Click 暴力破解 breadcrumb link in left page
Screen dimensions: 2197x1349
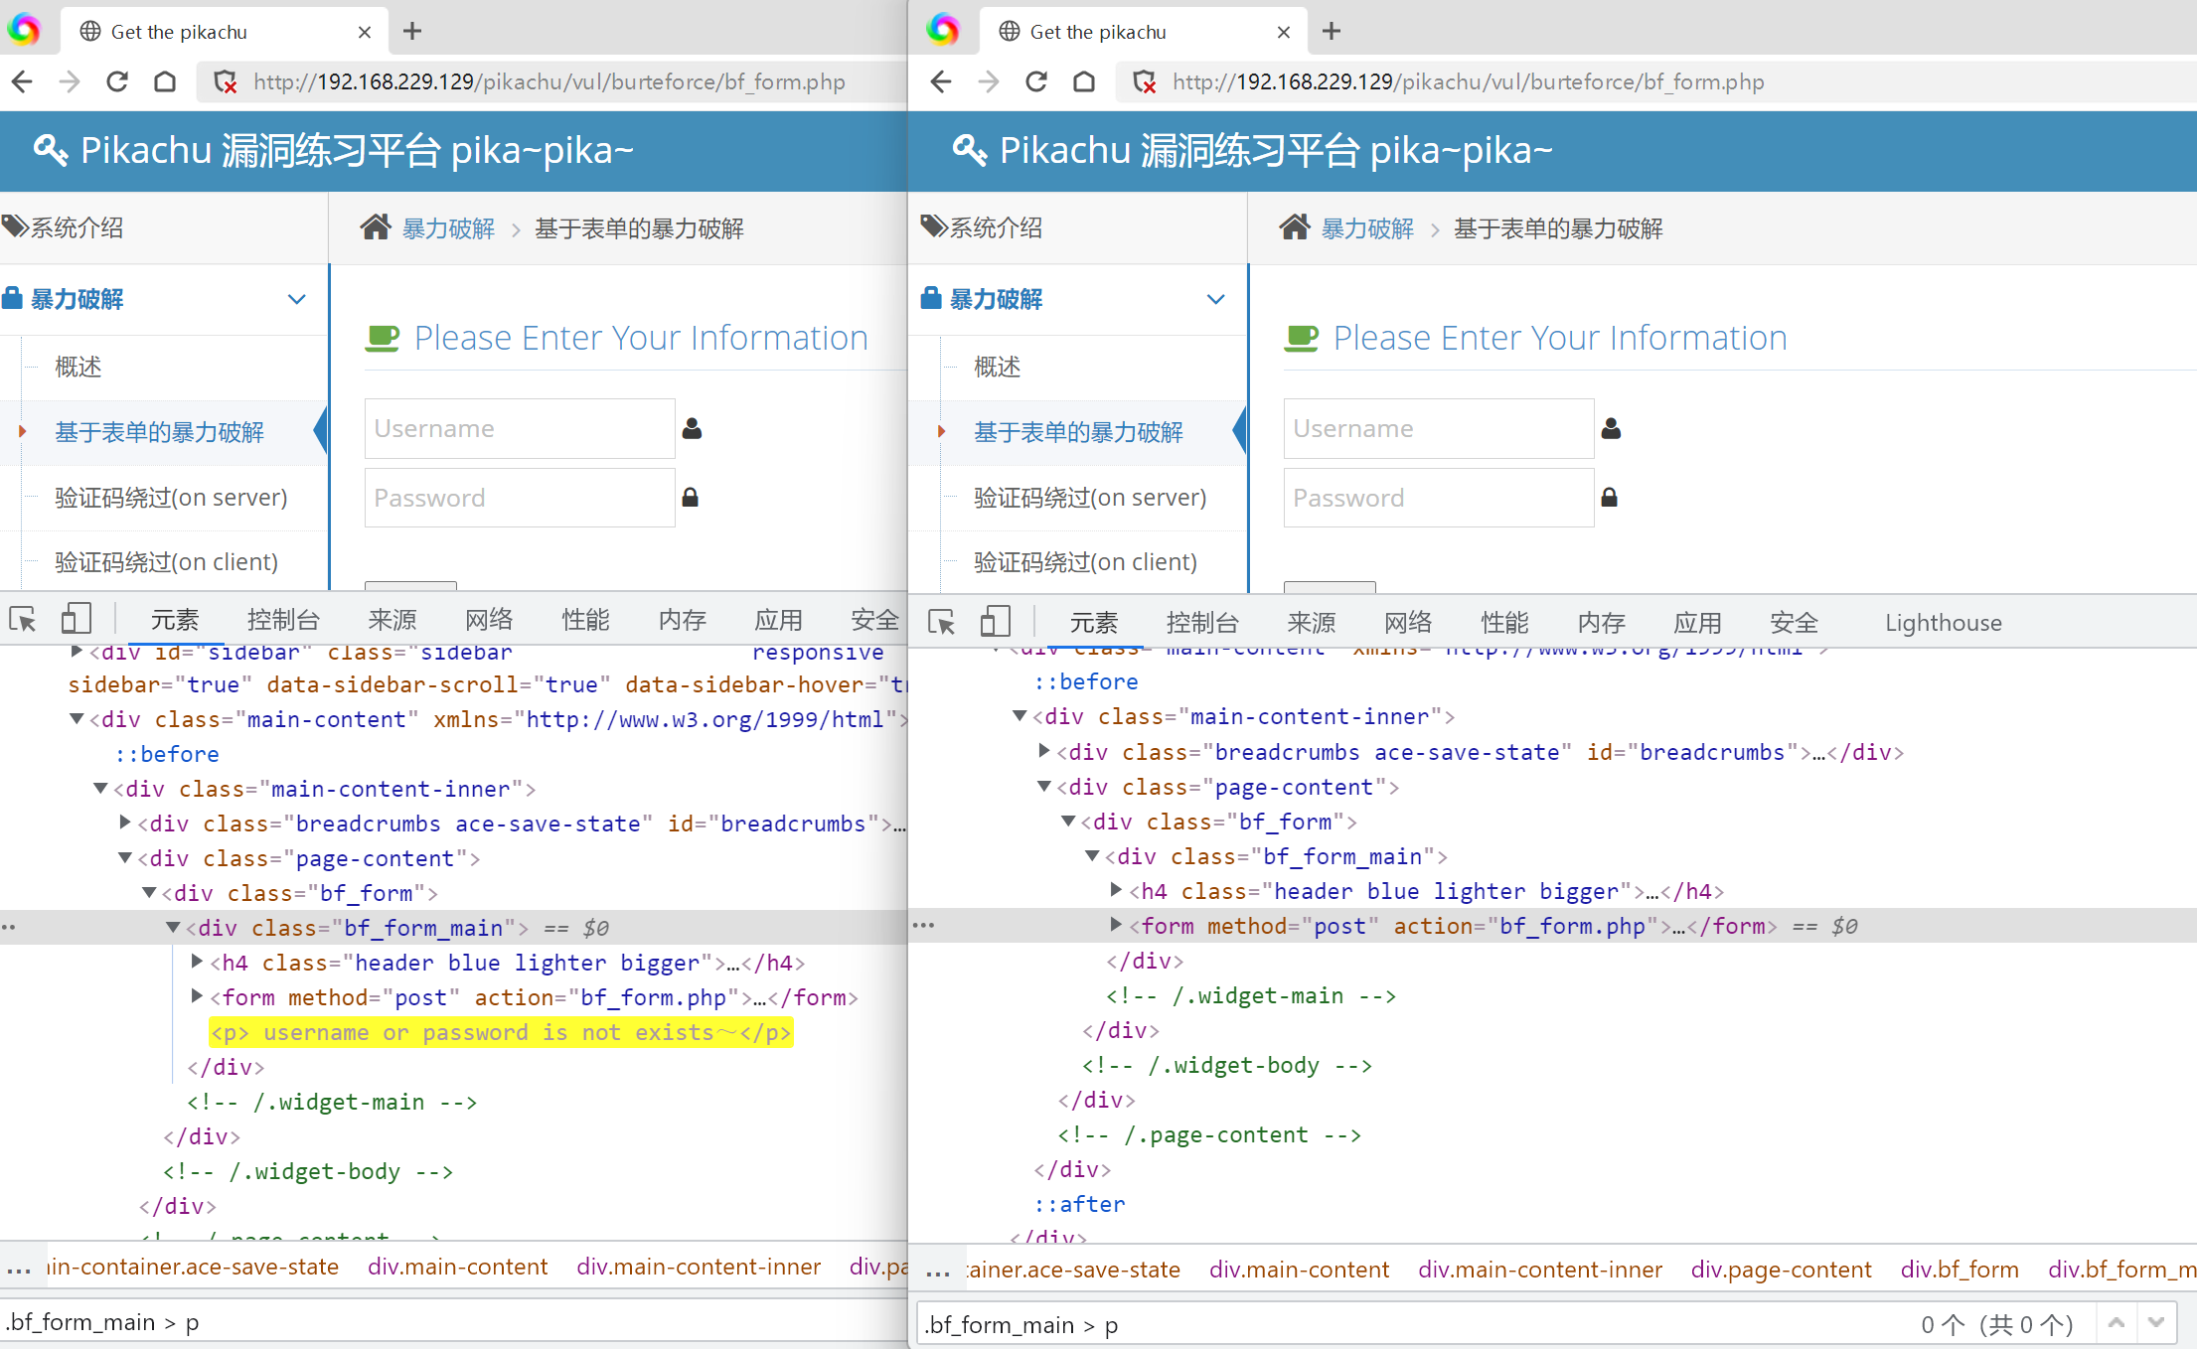click(x=448, y=228)
